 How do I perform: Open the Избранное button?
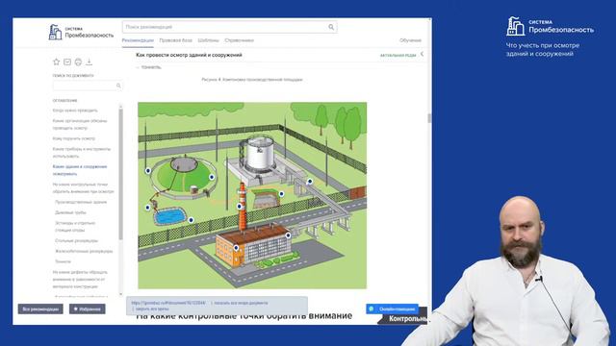[x=88, y=309]
